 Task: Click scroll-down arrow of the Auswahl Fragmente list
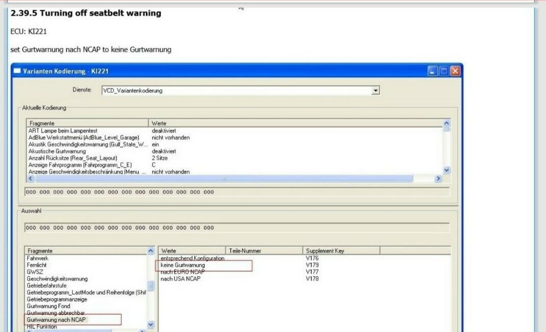click(x=150, y=324)
